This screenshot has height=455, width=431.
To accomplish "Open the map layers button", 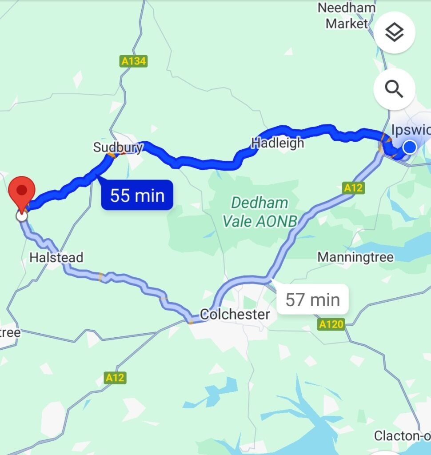I will [395, 32].
